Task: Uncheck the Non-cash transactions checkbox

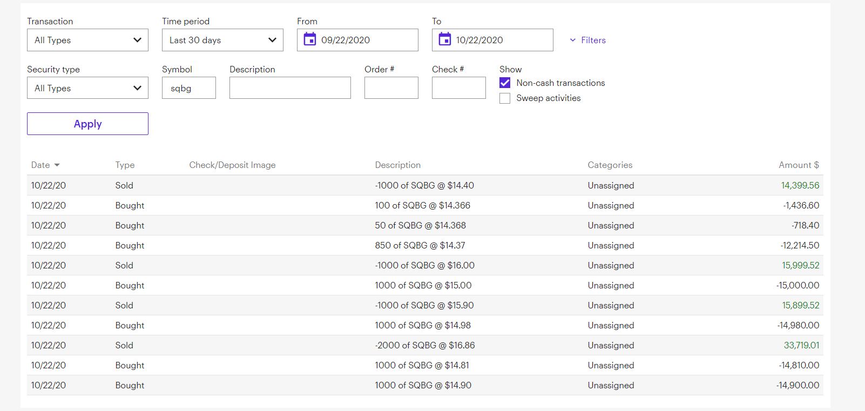Action: tap(505, 83)
